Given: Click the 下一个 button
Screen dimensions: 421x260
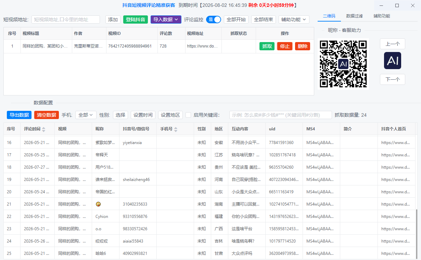Looking at the screenshot, I should tap(393, 79).
